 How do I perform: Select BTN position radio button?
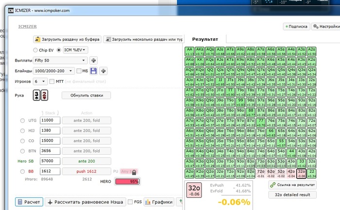click(x=22, y=151)
